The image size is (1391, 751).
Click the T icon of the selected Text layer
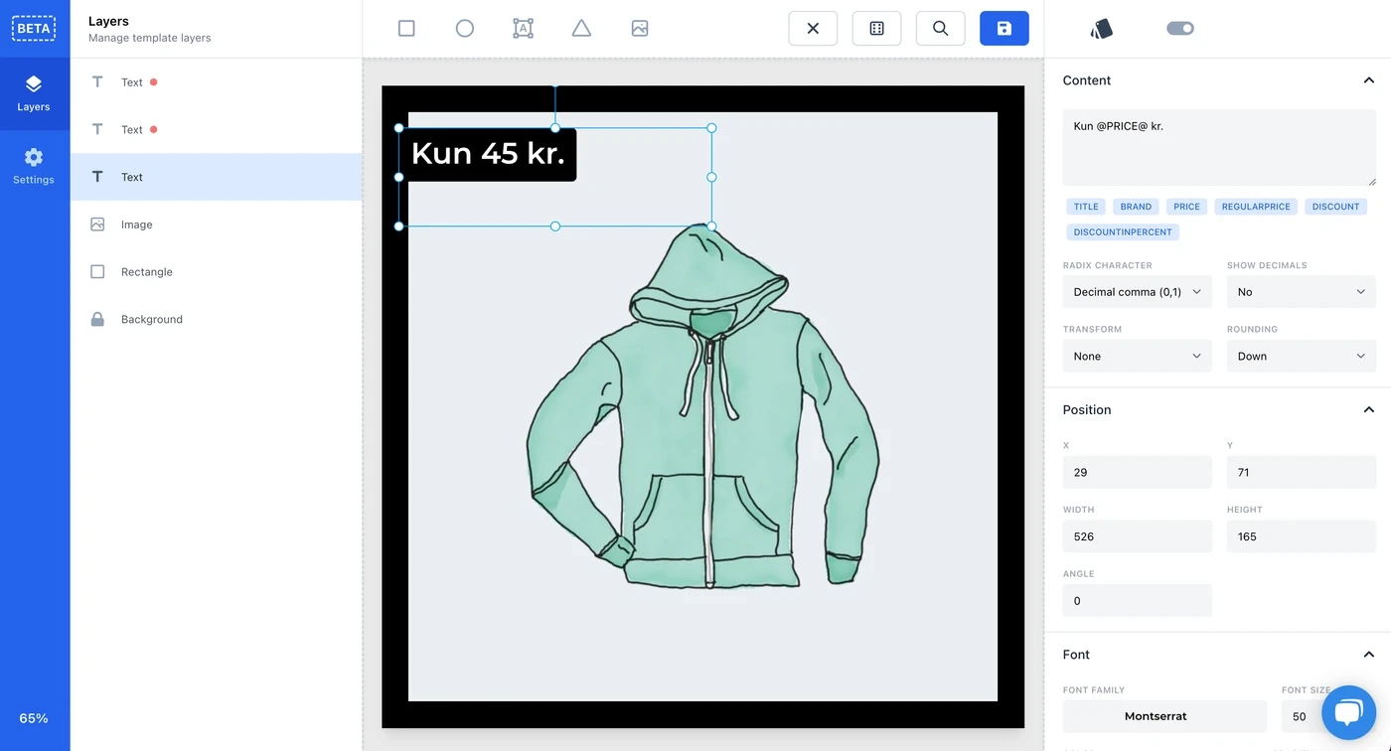(97, 177)
